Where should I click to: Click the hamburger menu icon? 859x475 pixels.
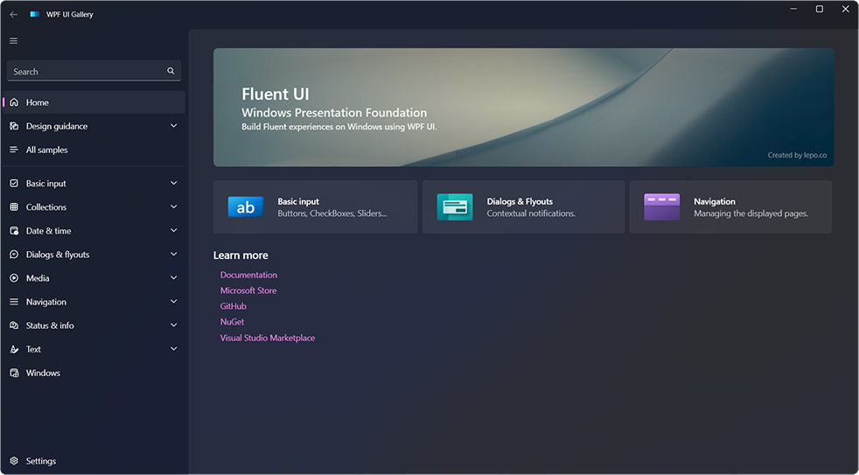(14, 40)
